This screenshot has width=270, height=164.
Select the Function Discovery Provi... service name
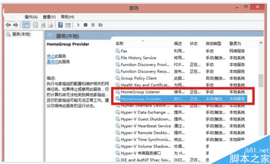coord(145,65)
